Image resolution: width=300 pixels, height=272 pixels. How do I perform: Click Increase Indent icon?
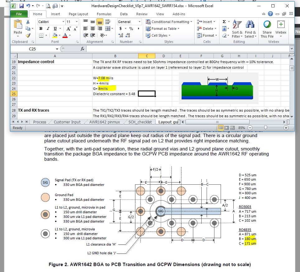[x=93, y=35]
